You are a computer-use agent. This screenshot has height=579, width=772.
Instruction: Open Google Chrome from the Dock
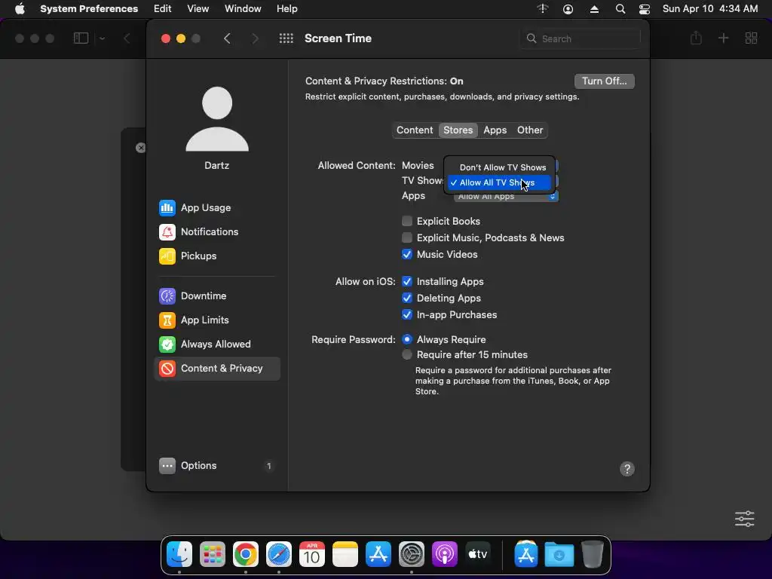[x=246, y=555]
